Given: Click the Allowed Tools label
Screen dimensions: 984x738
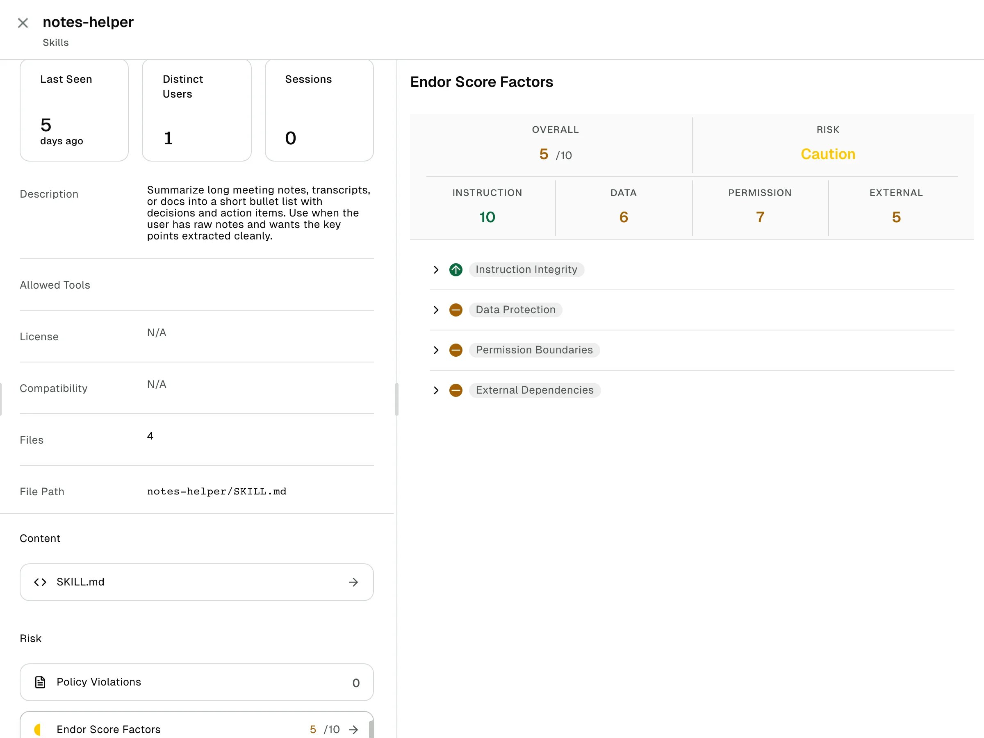Looking at the screenshot, I should click(55, 285).
